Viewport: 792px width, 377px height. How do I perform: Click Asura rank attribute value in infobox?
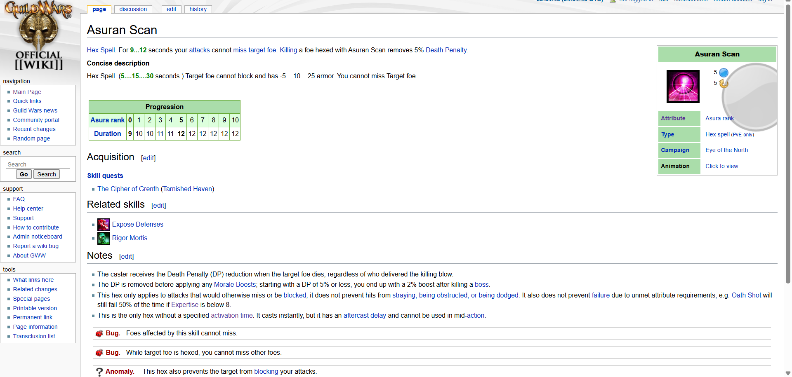coord(719,118)
